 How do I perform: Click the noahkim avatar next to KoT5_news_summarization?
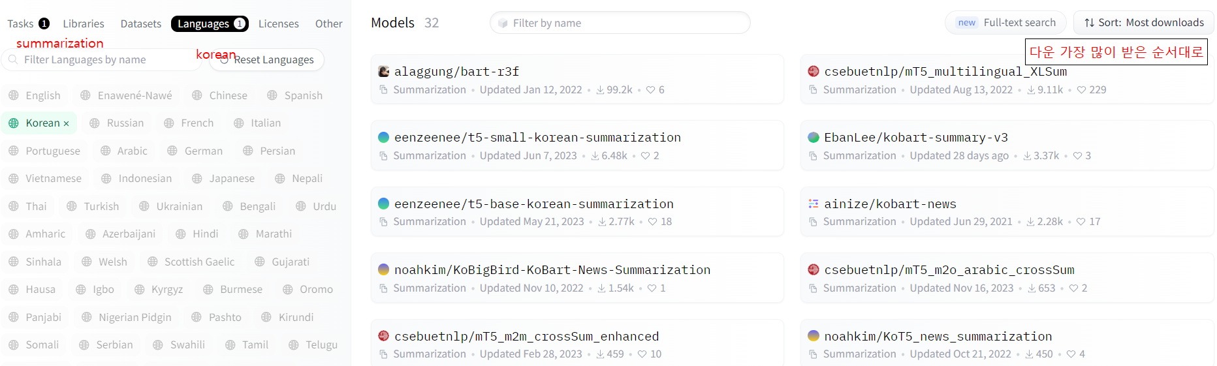814,335
